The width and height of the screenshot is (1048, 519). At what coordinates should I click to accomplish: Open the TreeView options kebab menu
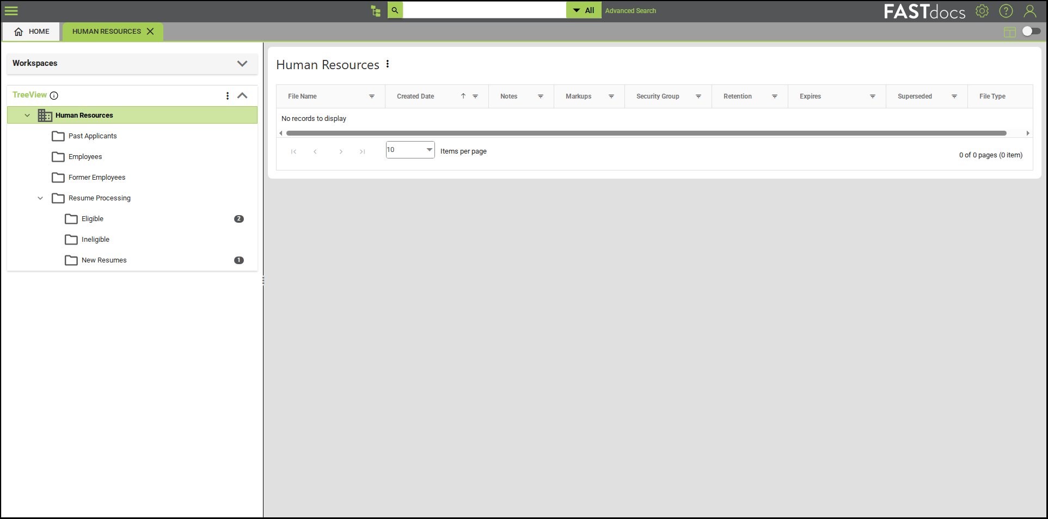click(x=228, y=95)
